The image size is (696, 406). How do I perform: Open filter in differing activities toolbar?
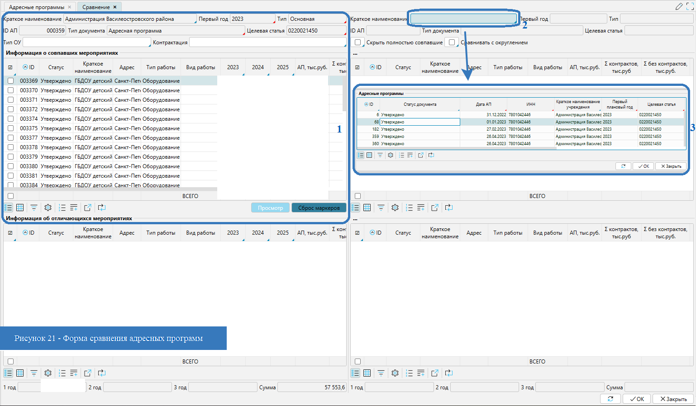click(34, 373)
